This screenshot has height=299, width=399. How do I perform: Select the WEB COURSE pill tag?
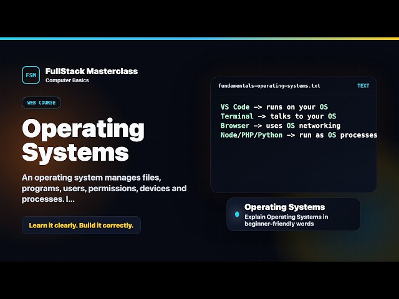[x=42, y=103]
